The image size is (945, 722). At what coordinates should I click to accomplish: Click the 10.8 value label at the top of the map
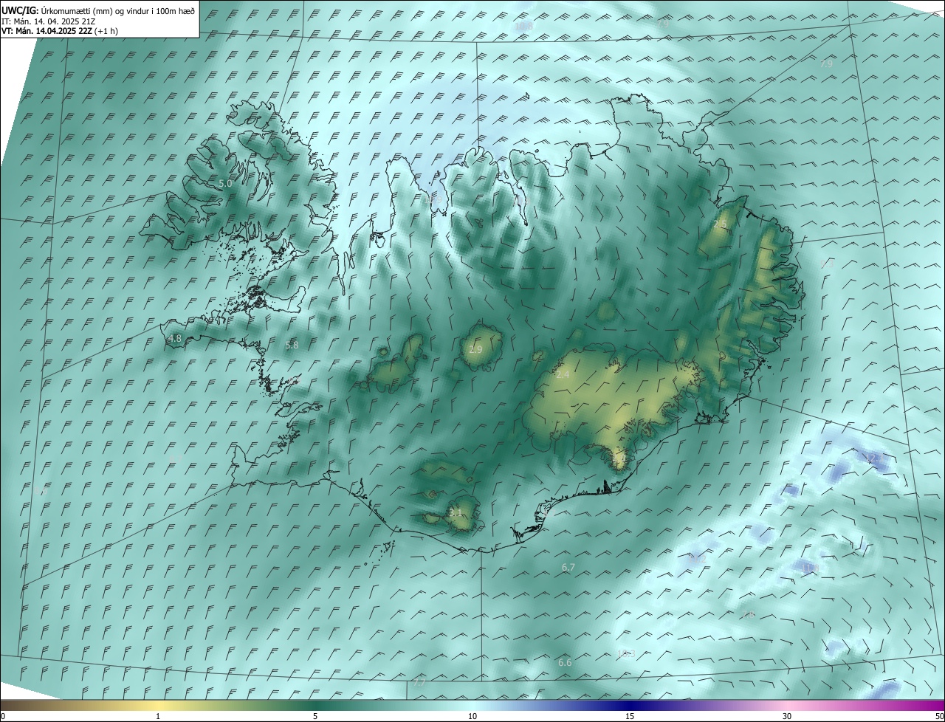[x=523, y=26]
